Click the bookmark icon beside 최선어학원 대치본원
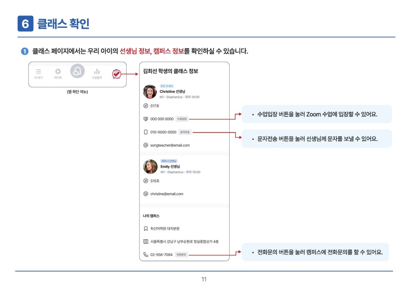This screenshot has width=413, height=292. [145, 227]
